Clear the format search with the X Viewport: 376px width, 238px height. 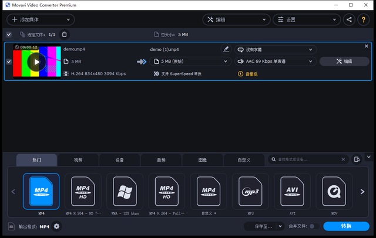click(343, 159)
